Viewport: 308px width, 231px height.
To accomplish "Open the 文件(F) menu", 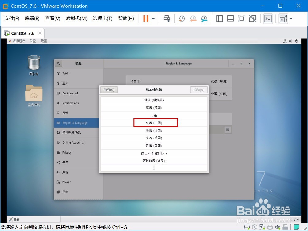I will (x=12, y=19).
